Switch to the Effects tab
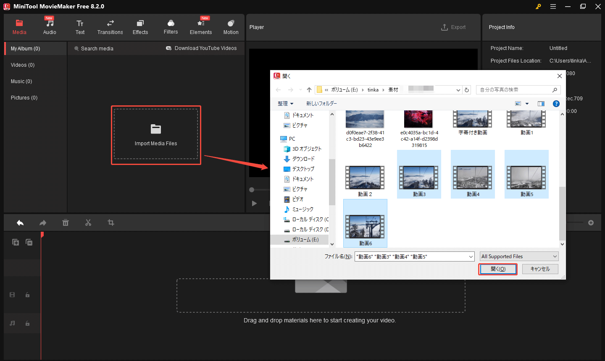This screenshot has height=361, width=605. [x=140, y=27]
